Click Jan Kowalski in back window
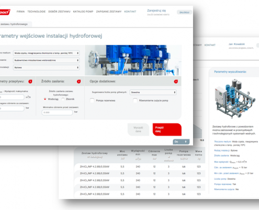This screenshot has width=259, height=210. point(237,44)
